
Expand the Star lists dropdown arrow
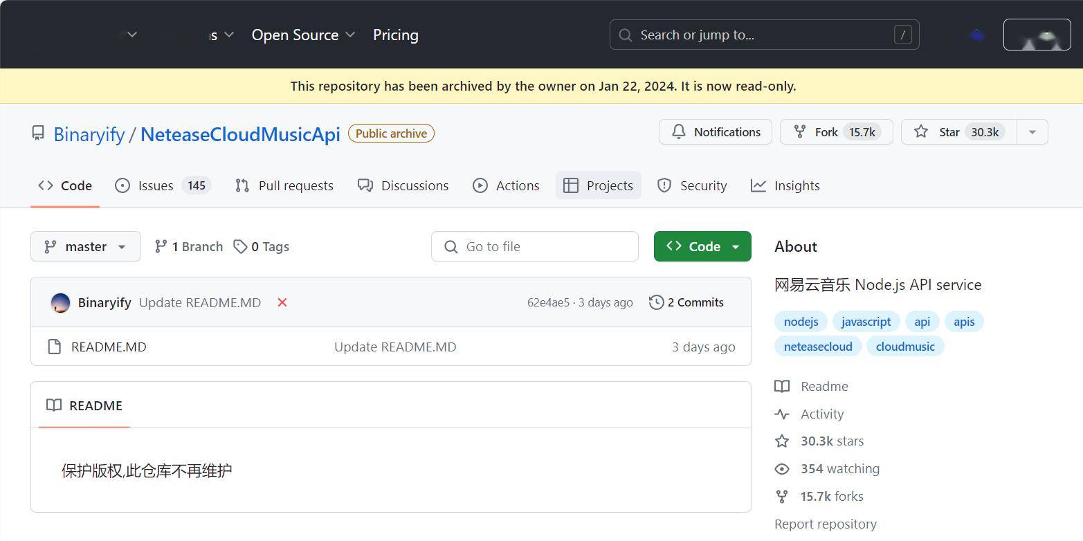[x=1032, y=132]
